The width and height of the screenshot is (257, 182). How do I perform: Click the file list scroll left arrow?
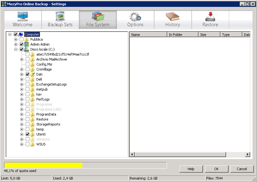pyautogui.click(x=132, y=154)
